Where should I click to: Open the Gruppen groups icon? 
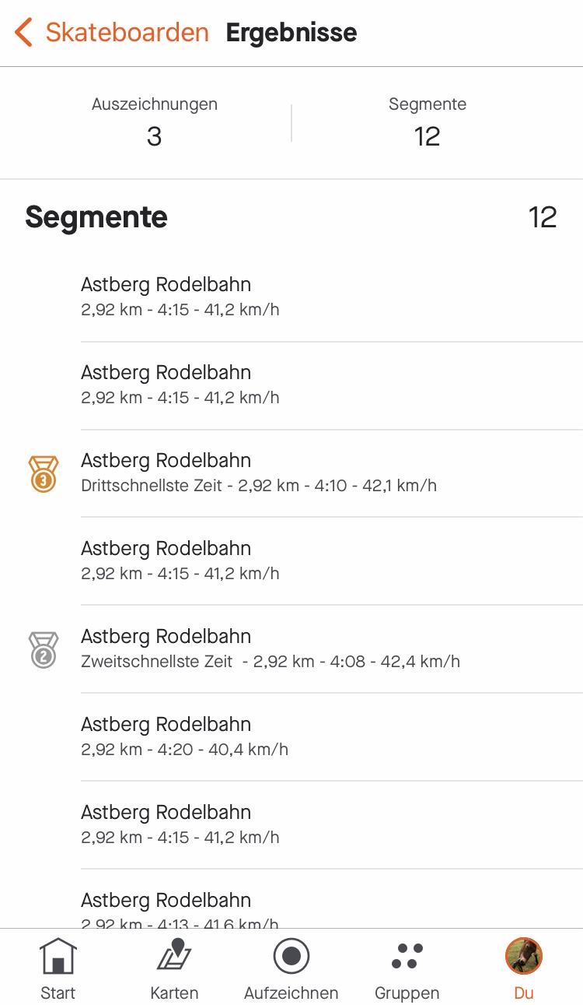coord(407,956)
